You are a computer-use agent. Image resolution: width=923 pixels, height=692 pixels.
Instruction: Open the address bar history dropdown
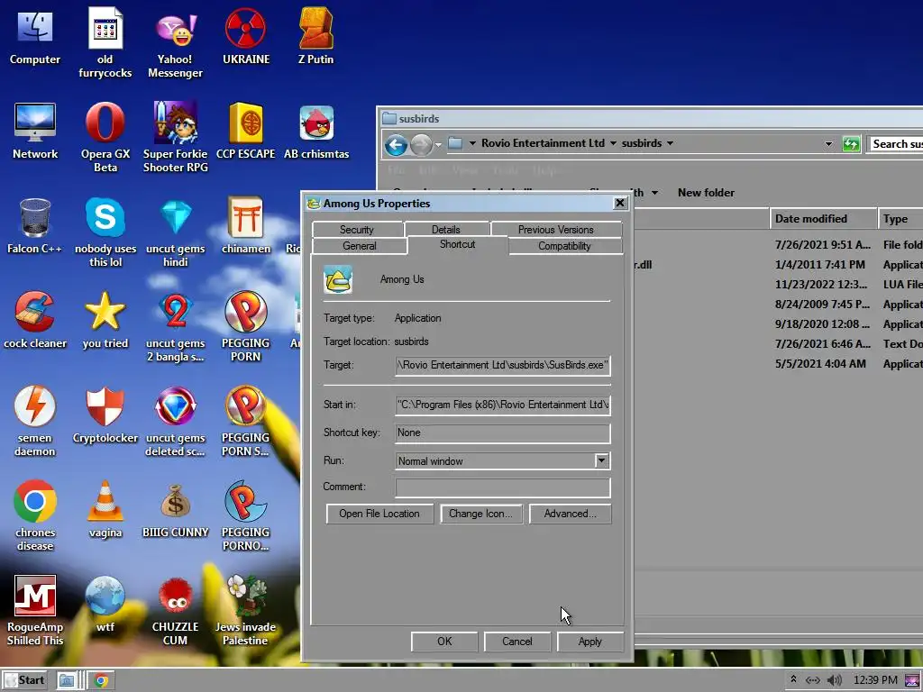pyautogui.click(x=829, y=144)
